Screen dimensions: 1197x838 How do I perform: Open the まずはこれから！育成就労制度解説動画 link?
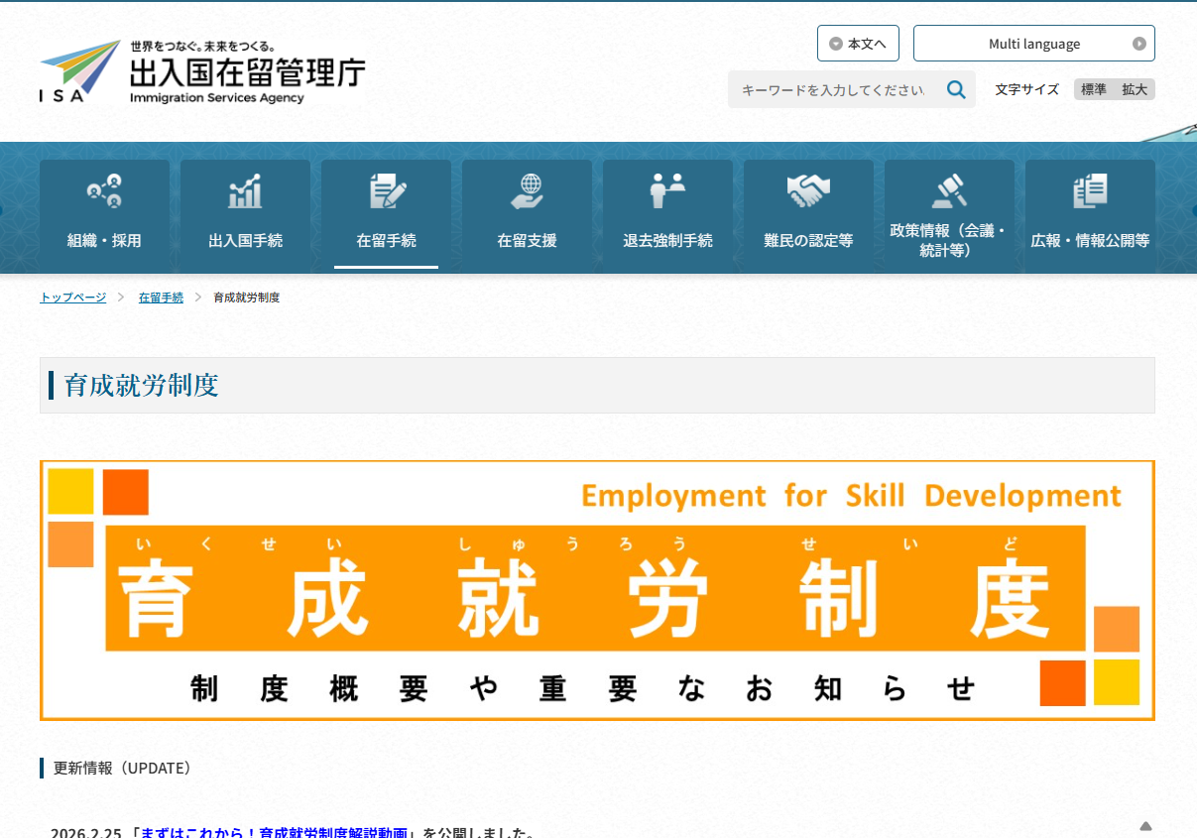coord(274,832)
